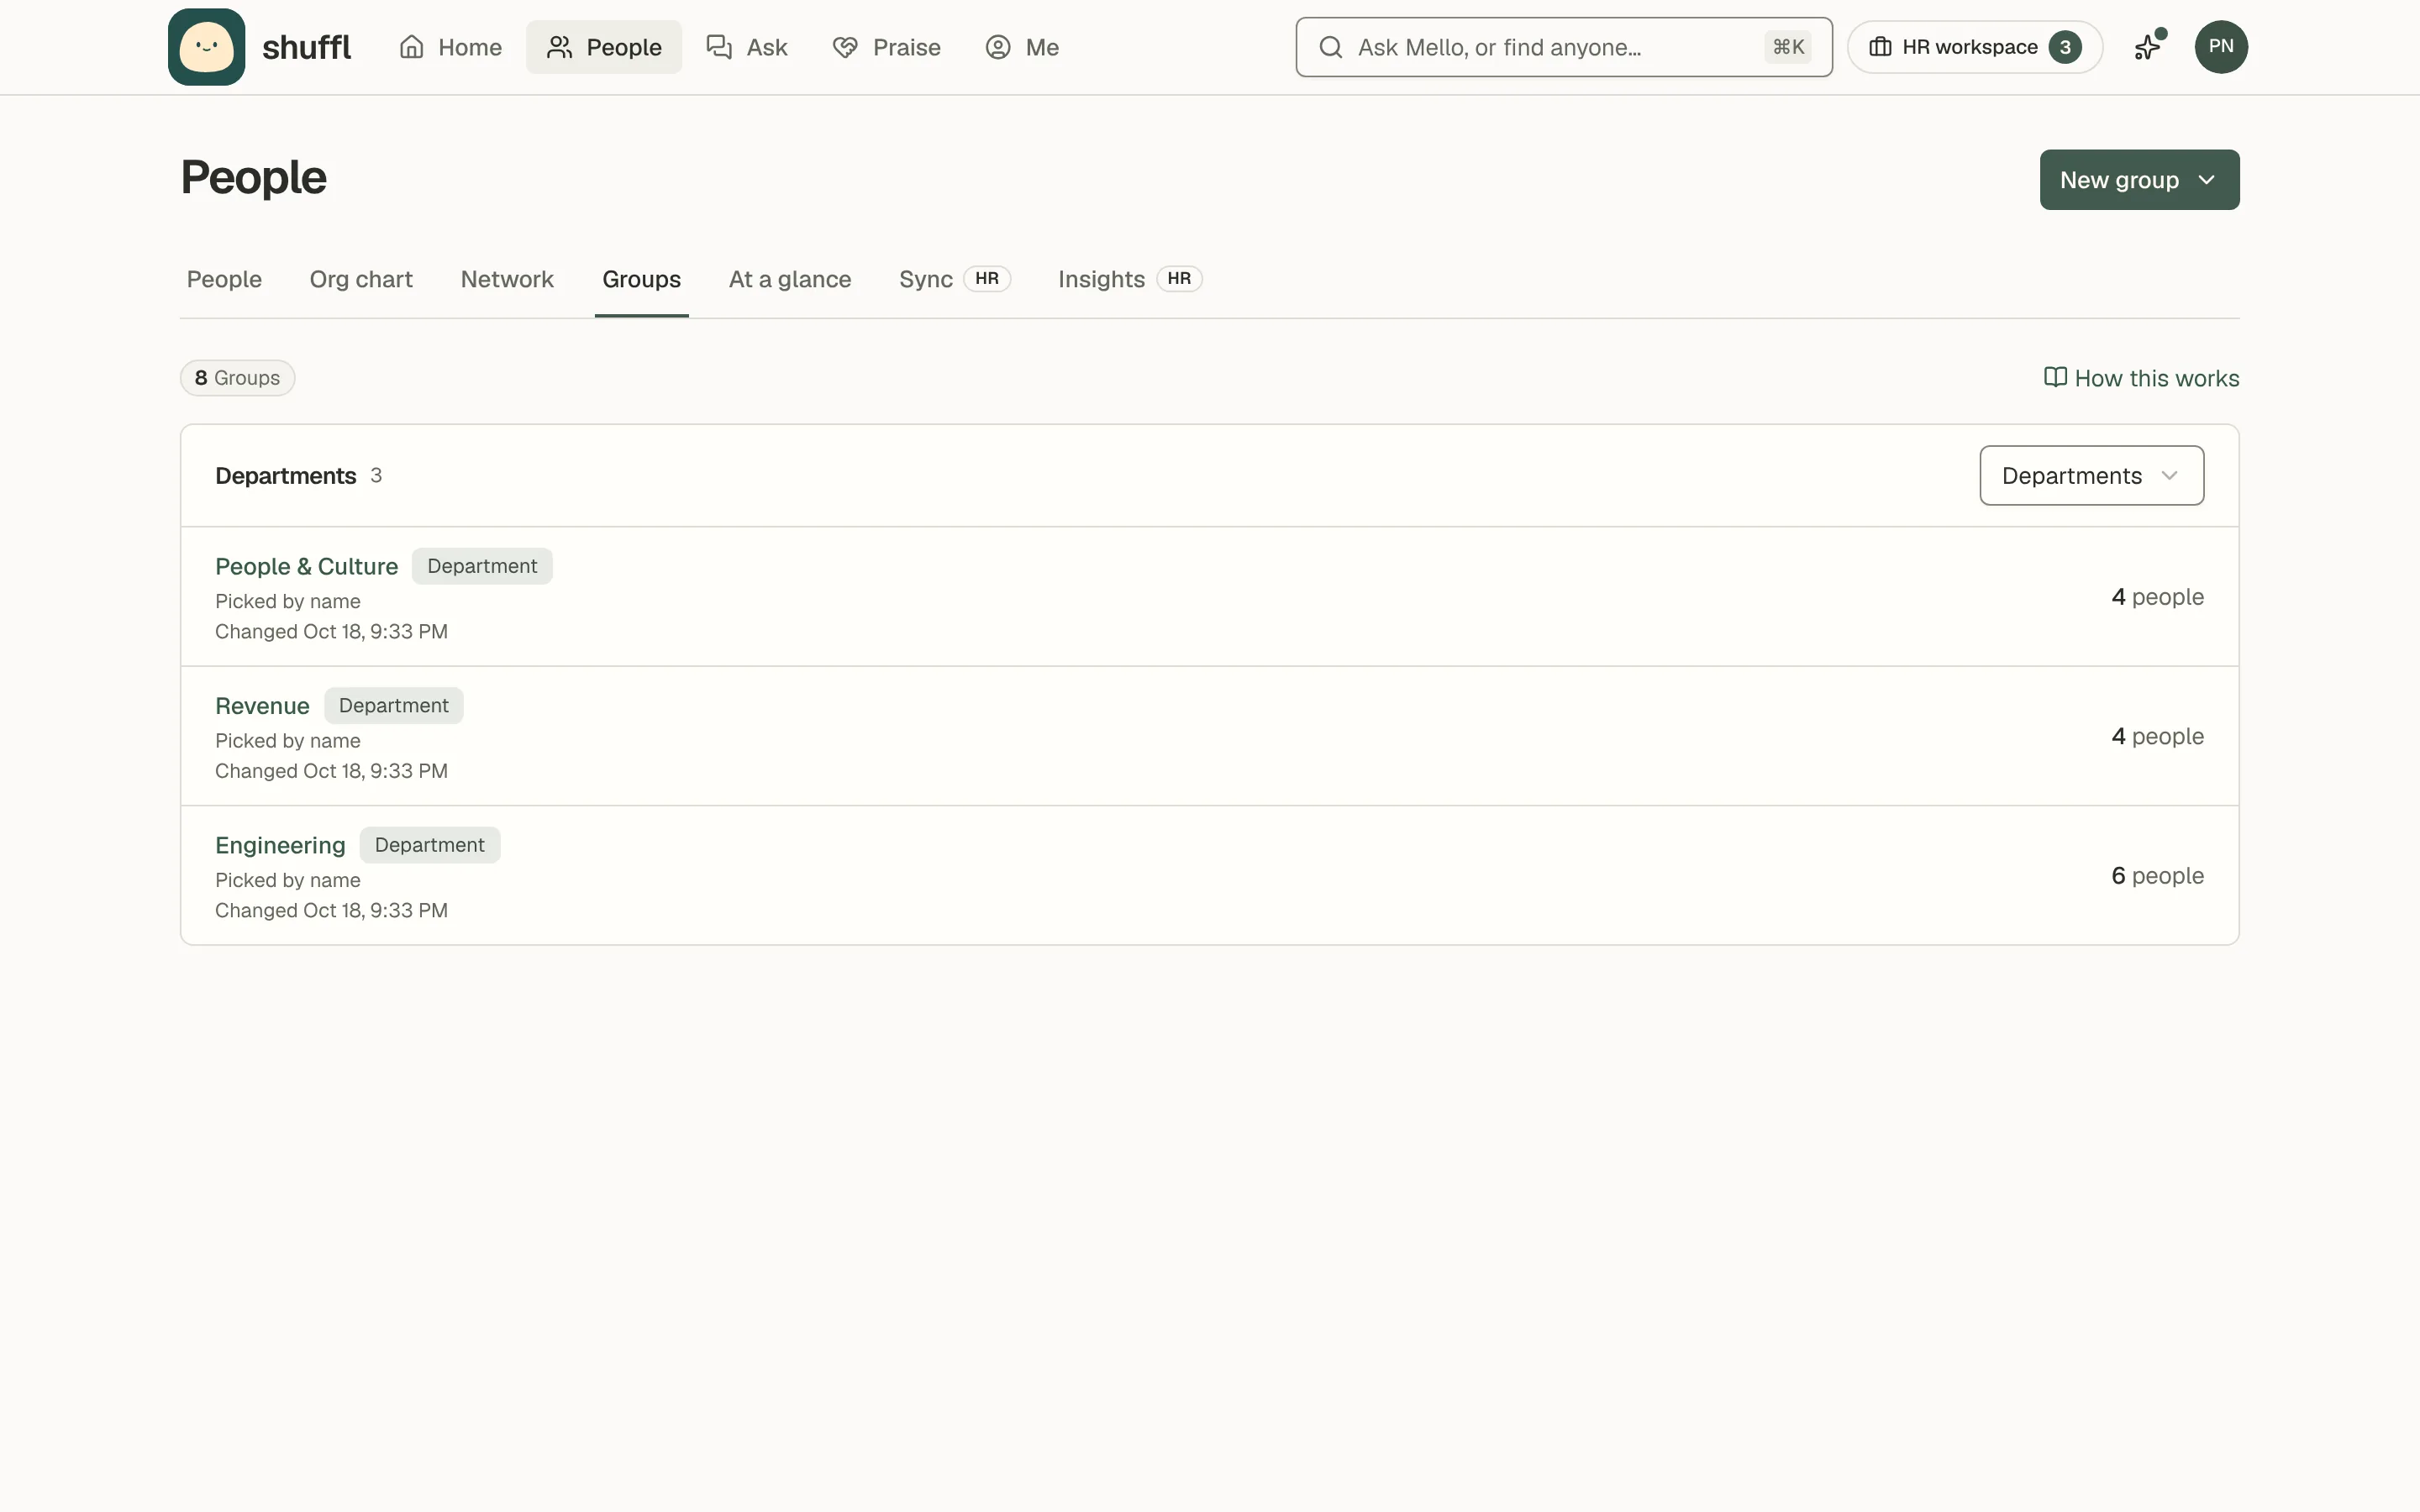The height and width of the screenshot is (1512, 2420).
Task: Click the Department tag on Revenue row
Action: 393,706
